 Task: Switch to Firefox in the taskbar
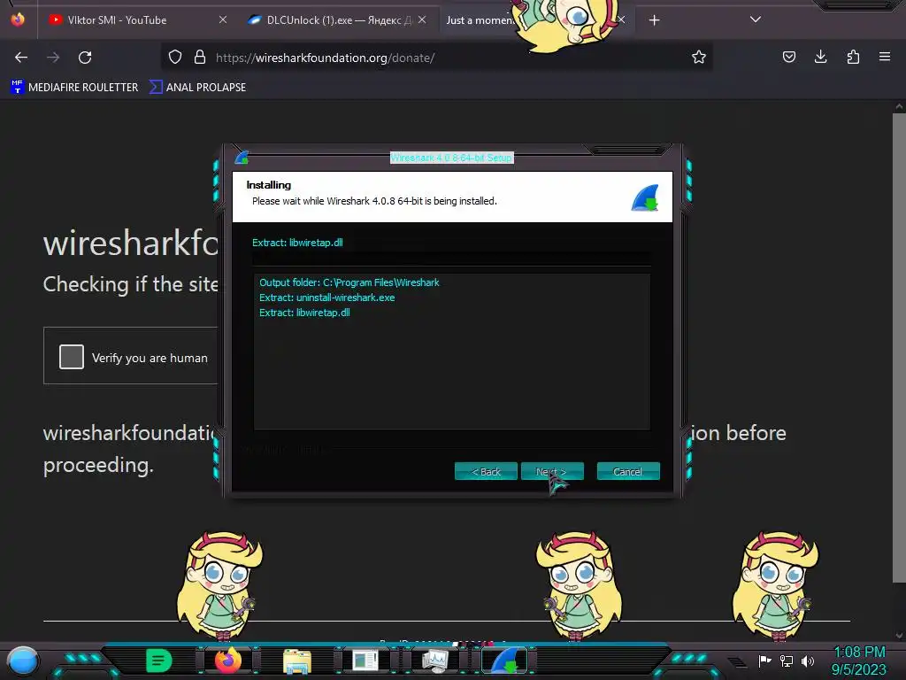coord(228,661)
